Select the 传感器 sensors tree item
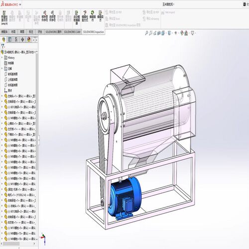 point(9,63)
